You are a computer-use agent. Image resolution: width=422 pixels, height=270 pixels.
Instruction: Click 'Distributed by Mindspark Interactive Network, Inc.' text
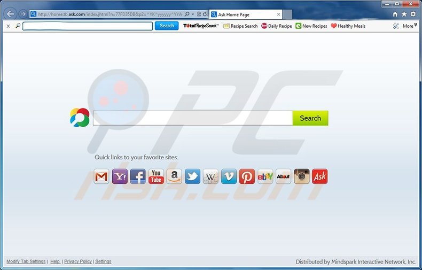point(356,261)
